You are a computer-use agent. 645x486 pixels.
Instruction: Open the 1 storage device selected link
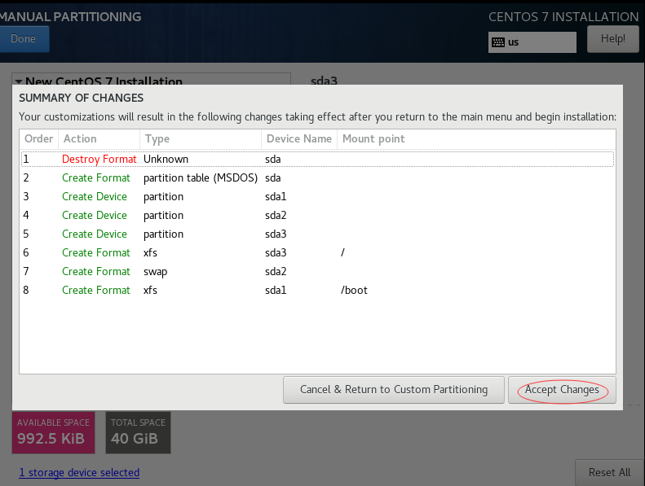click(x=79, y=472)
